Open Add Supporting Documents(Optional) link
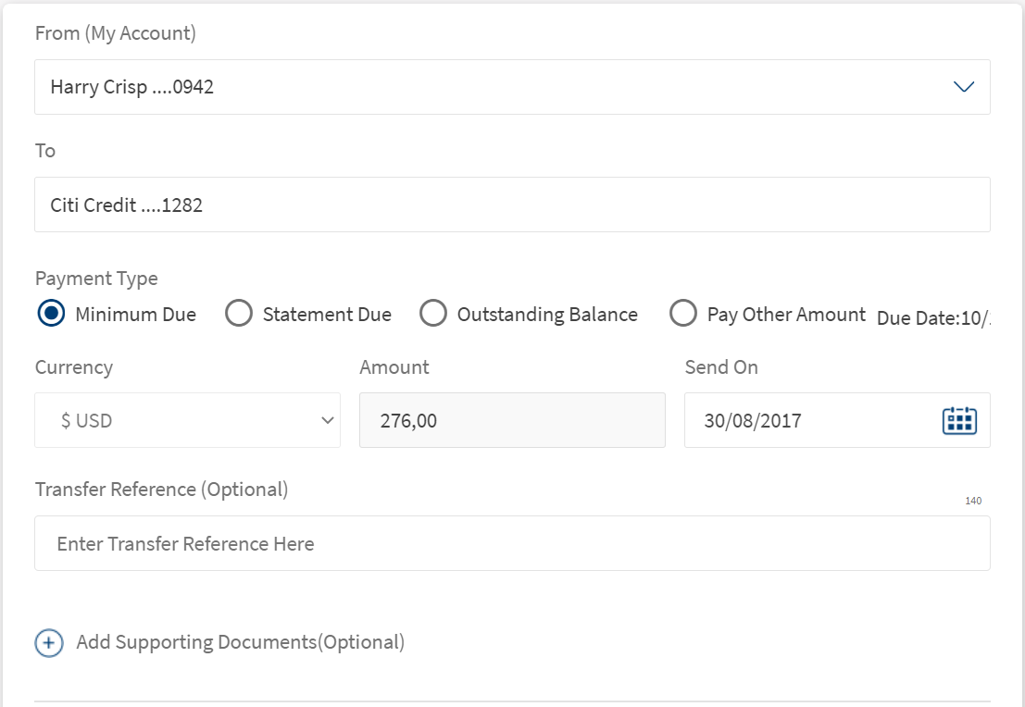This screenshot has width=1025, height=707. (240, 642)
